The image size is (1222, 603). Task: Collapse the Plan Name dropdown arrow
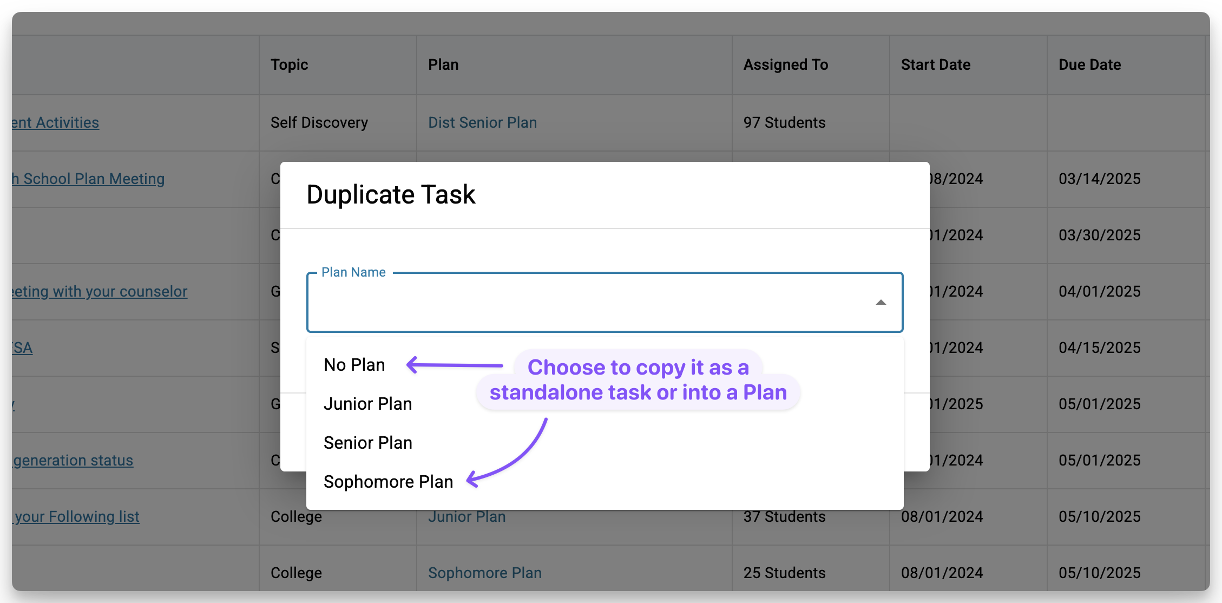pyautogui.click(x=881, y=303)
